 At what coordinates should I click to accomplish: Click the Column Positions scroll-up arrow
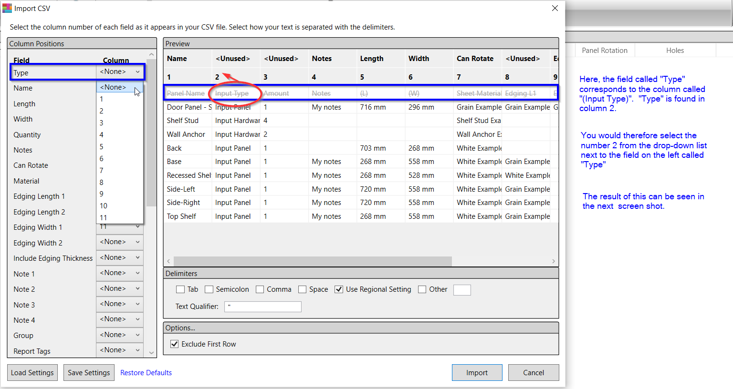[151, 54]
